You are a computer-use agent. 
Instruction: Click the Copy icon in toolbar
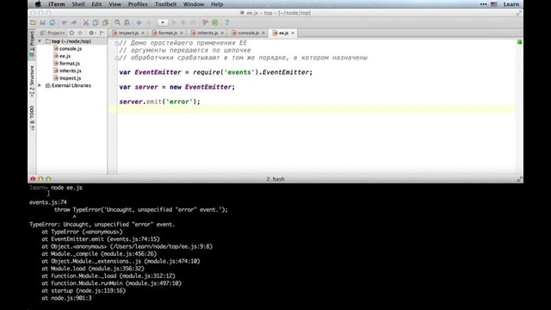[96, 22]
